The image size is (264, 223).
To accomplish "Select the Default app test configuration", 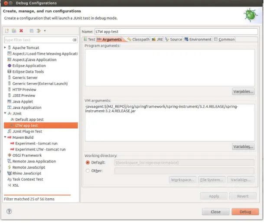I will coord(29,119).
